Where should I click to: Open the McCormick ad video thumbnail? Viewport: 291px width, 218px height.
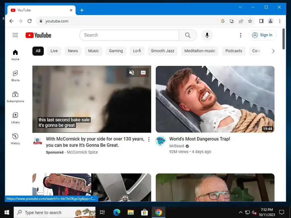pos(92,99)
